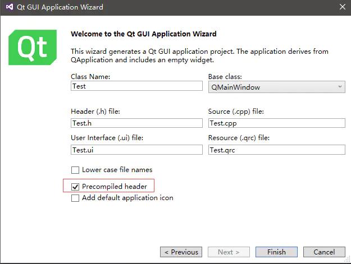Click the Previous button

181,252
